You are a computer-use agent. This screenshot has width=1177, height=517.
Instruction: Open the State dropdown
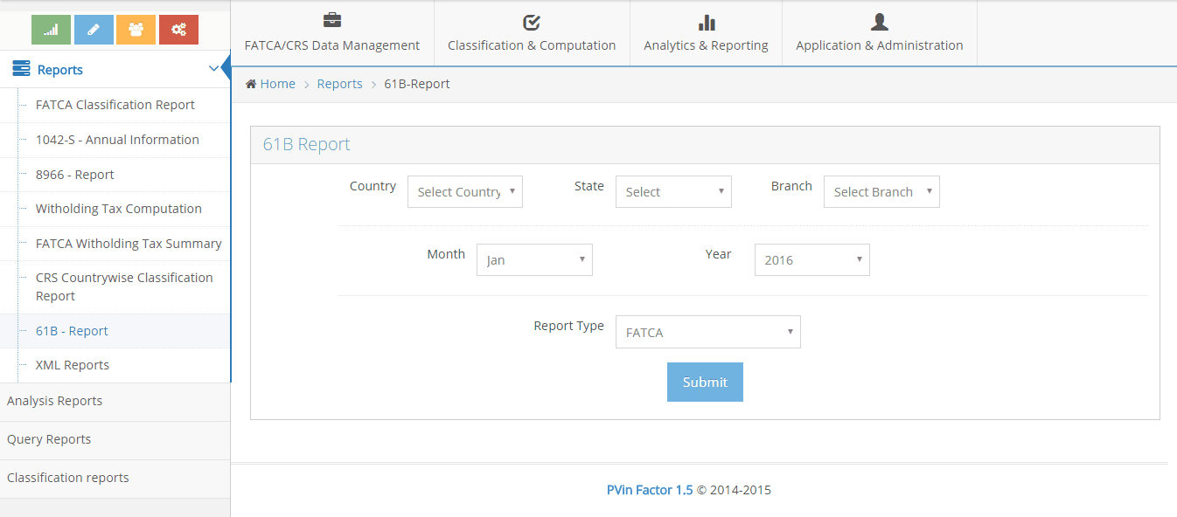[672, 192]
